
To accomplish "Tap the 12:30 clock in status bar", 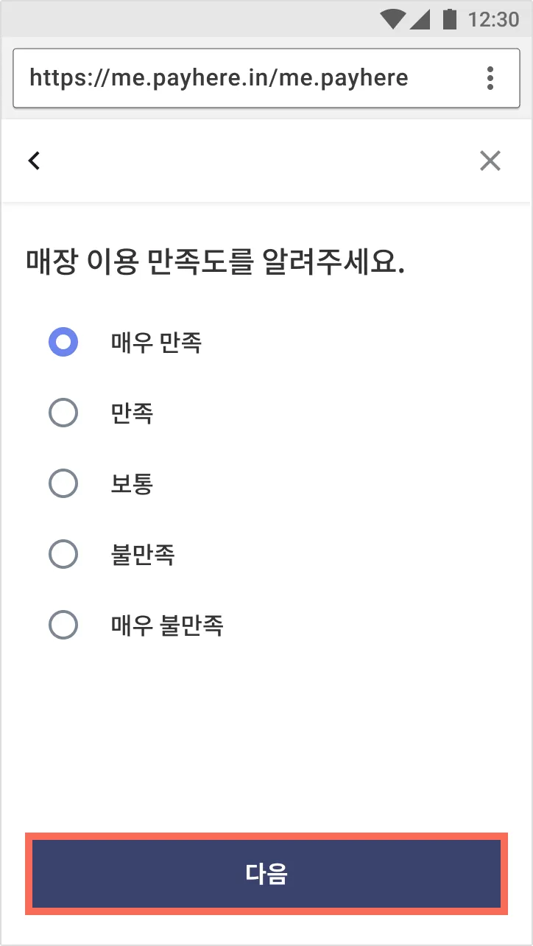I will (x=493, y=20).
